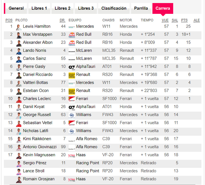The height and width of the screenshot is (185, 205).
Task: Switch to the General tab
Action: point(16,8)
